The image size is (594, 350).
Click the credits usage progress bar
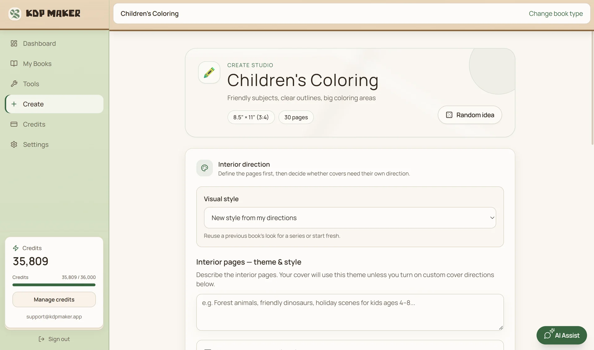point(54,285)
